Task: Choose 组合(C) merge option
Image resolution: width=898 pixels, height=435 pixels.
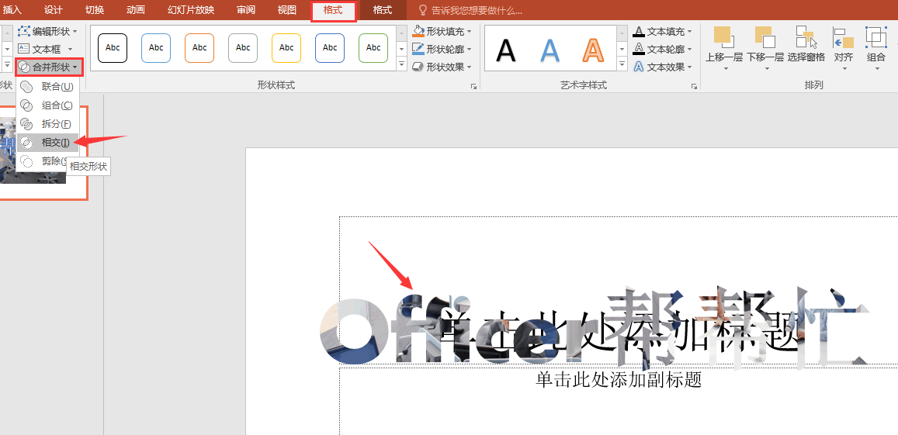Action: [47, 105]
